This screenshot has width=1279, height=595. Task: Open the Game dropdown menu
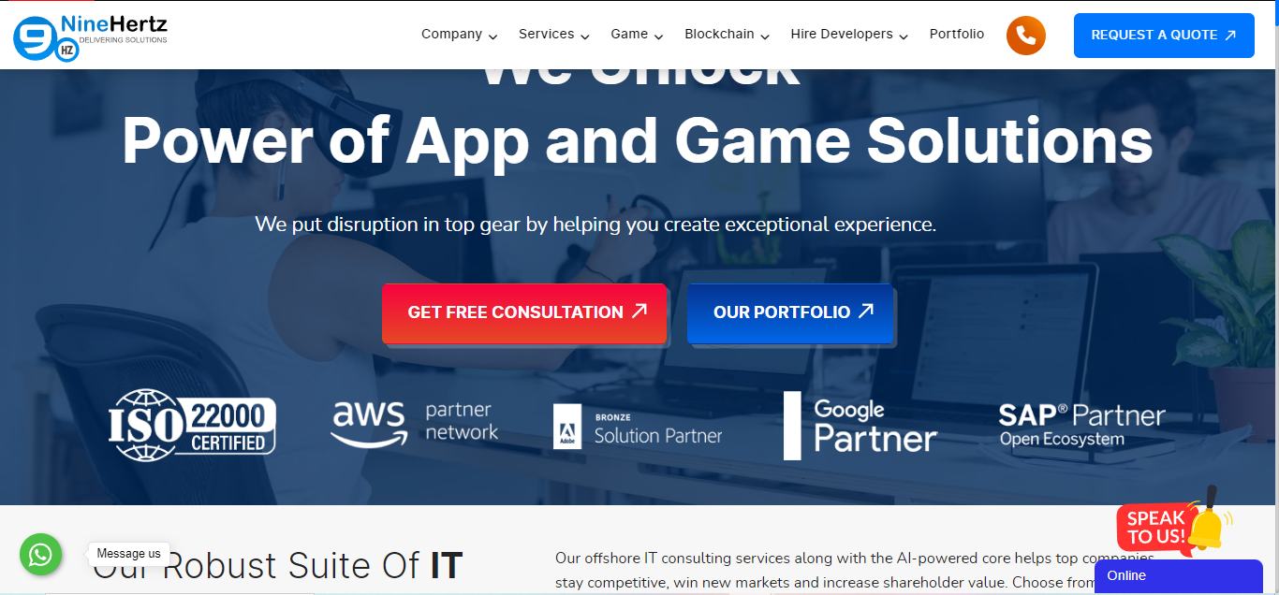tap(637, 35)
